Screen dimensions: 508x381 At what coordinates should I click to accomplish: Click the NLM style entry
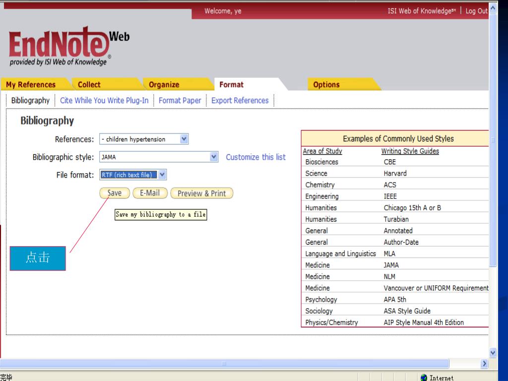[389, 277]
